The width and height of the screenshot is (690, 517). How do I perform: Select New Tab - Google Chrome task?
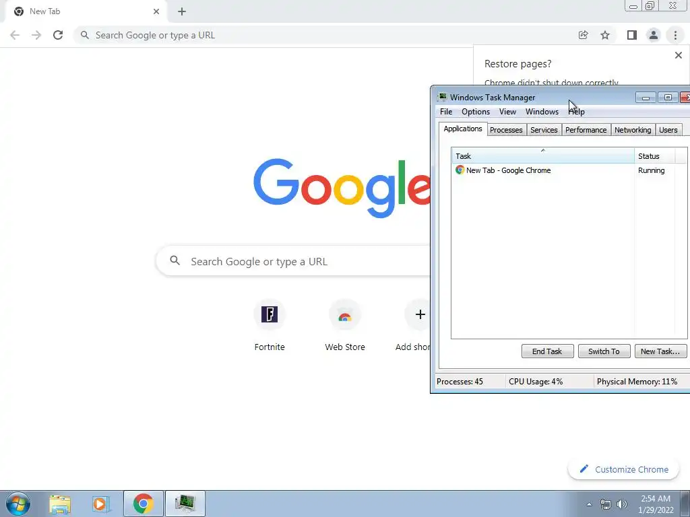click(508, 170)
